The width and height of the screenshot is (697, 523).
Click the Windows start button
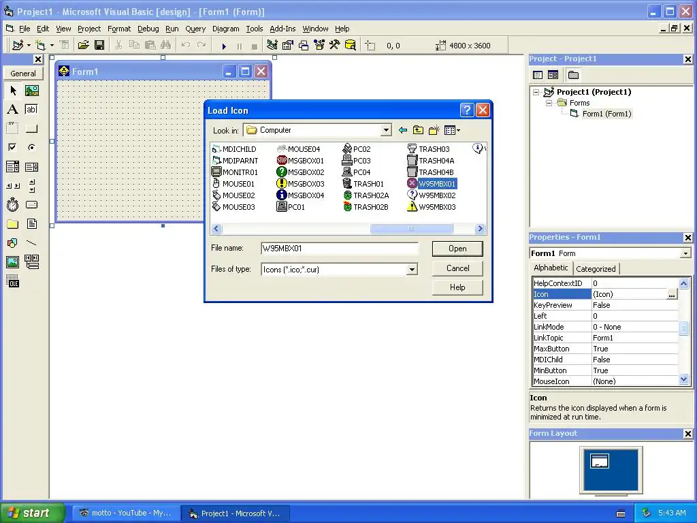tap(33, 513)
